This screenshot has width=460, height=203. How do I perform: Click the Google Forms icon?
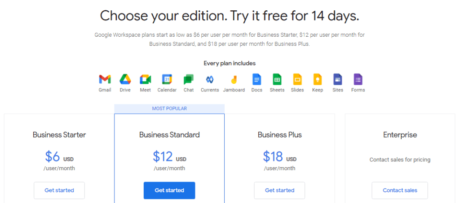click(x=358, y=80)
